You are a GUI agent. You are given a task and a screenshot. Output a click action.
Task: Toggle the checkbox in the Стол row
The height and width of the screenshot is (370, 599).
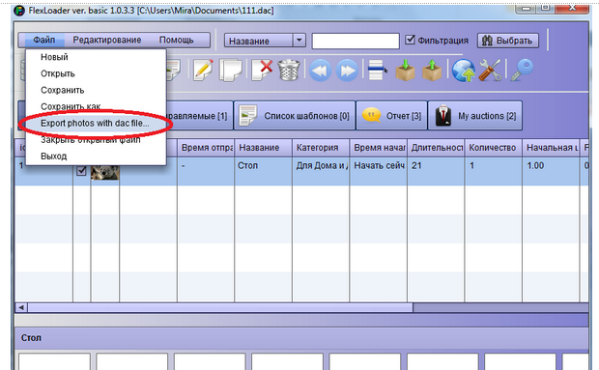click(x=81, y=171)
